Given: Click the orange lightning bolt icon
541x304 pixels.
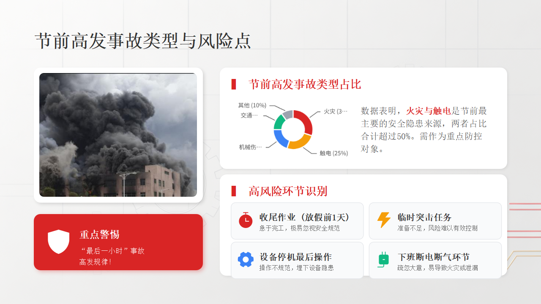Looking at the screenshot, I should point(384,220).
